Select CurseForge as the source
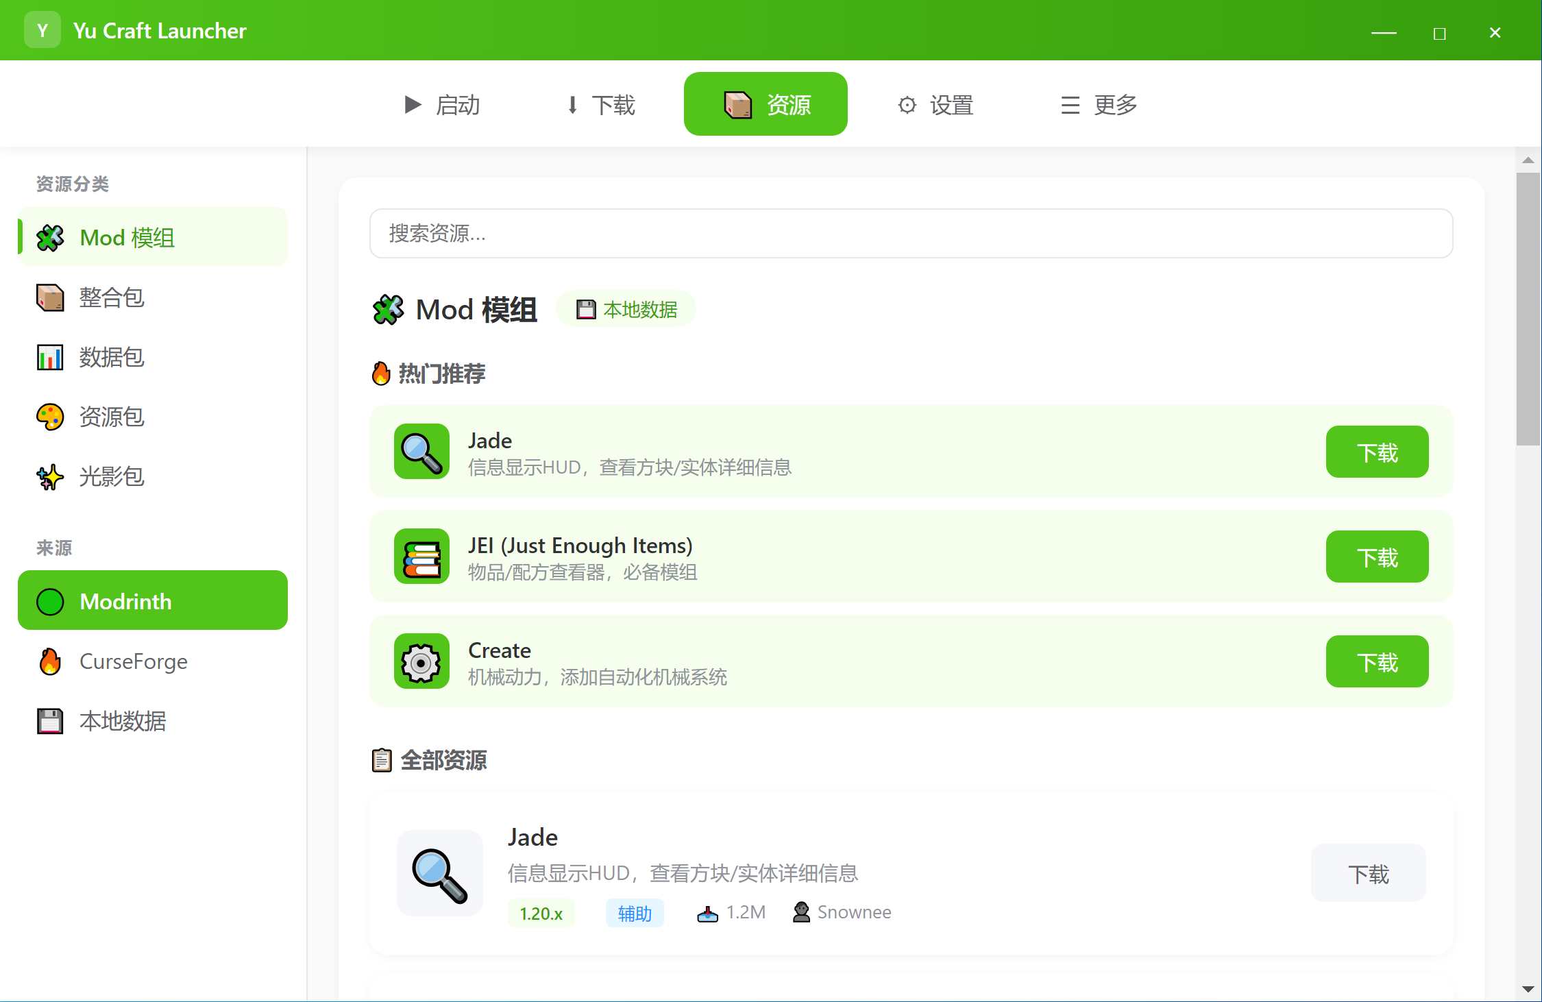The width and height of the screenshot is (1542, 1002). pyautogui.click(x=153, y=661)
